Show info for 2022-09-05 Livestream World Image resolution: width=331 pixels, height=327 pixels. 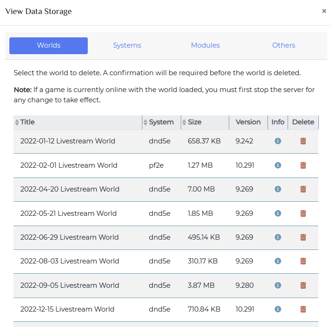(x=278, y=285)
